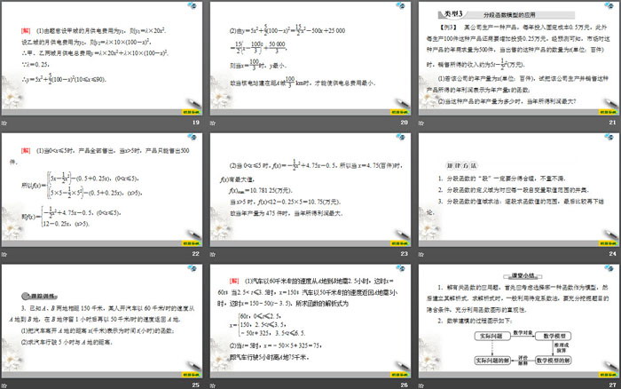
Task: Click the animation star icon under slide 22
Action: pos(4,254)
